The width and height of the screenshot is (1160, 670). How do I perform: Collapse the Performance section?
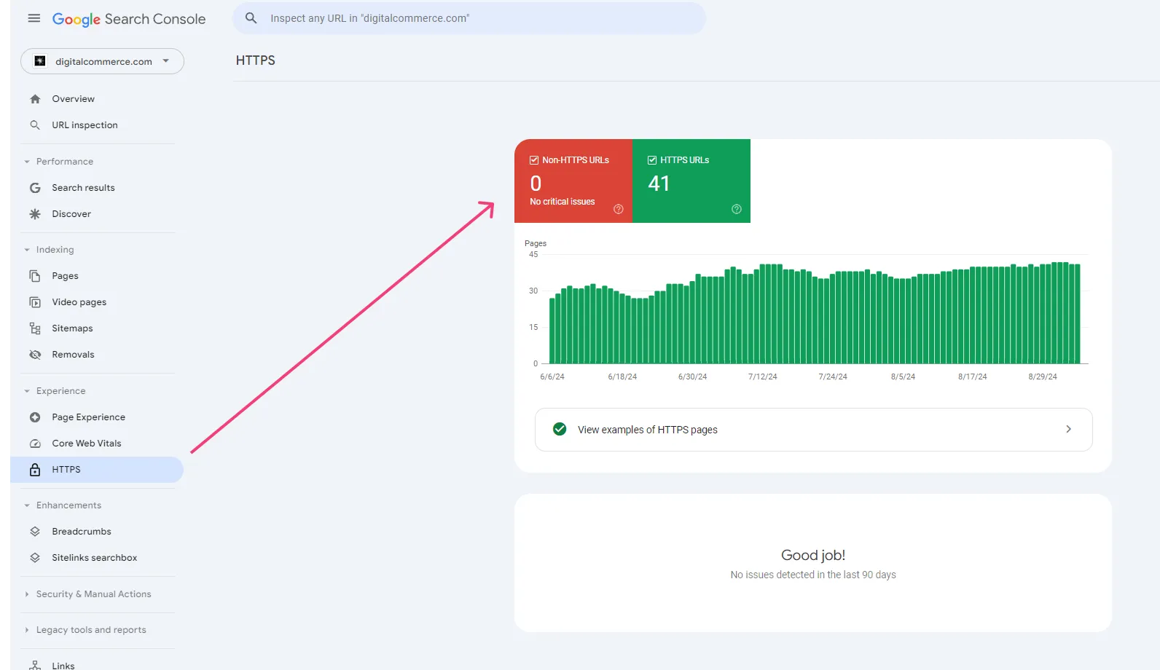pyautogui.click(x=27, y=162)
